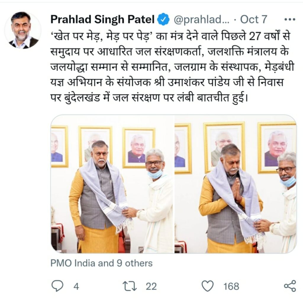Click the retweet arrows icon
The height and width of the screenshot is (299, 303).
[130, 286]
